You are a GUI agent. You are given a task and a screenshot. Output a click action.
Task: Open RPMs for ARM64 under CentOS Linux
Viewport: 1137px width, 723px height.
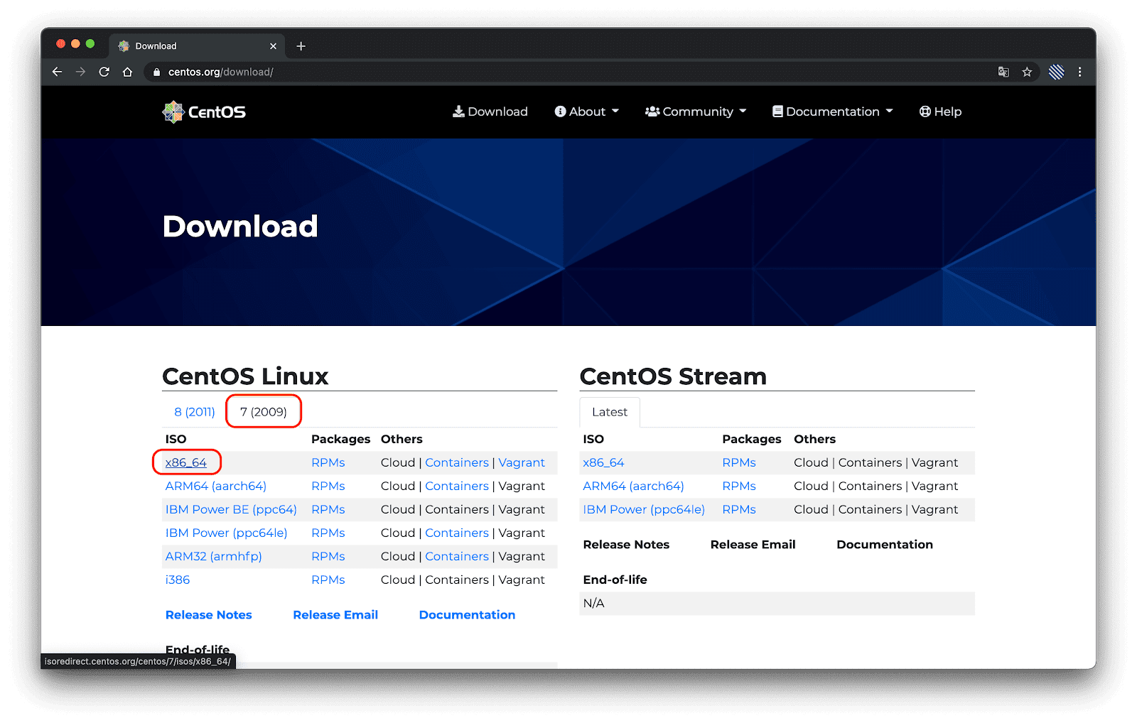tap(328, 486)
